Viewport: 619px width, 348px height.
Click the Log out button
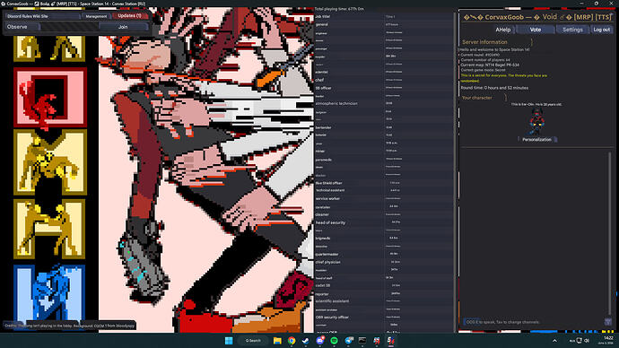pos(602,30)
